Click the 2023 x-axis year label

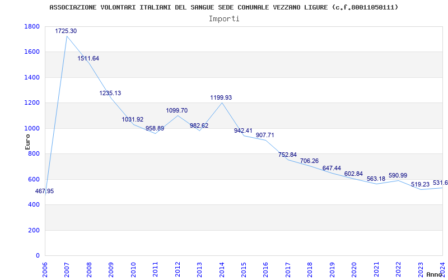[421, 269]
